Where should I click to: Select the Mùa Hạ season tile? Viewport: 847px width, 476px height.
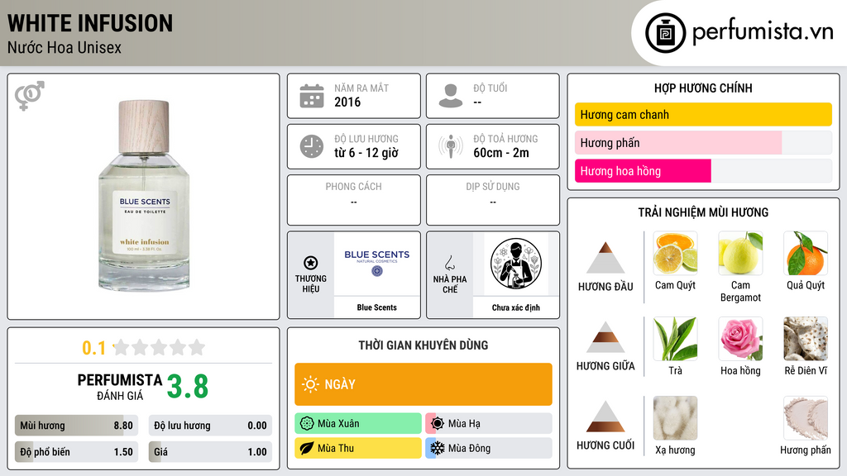point(488,424)
